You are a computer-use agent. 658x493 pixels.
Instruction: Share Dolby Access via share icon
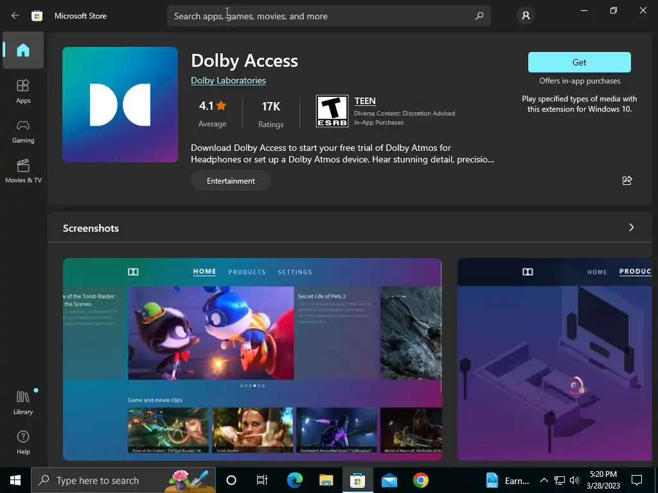[x=627, y=180]
